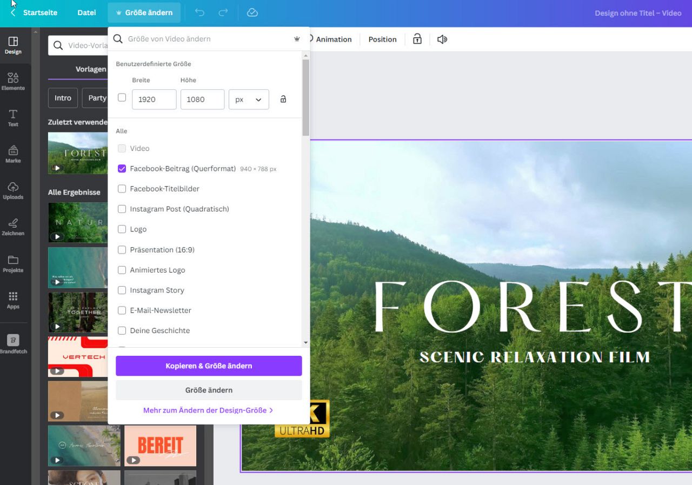Click the cloud save status icon
Screen dimensions: 692x485
point(252,12)
